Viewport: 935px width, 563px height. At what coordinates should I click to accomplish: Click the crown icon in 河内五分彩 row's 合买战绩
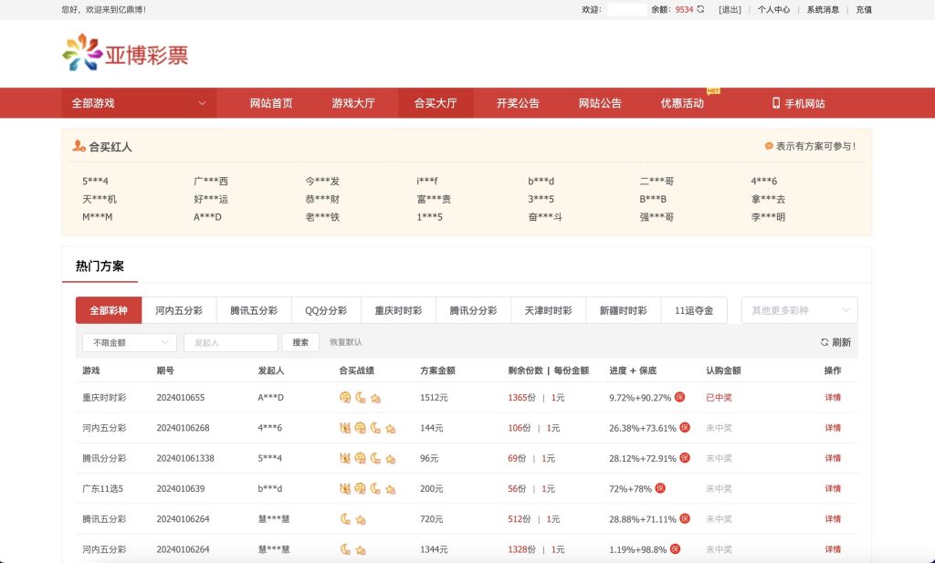345,427
